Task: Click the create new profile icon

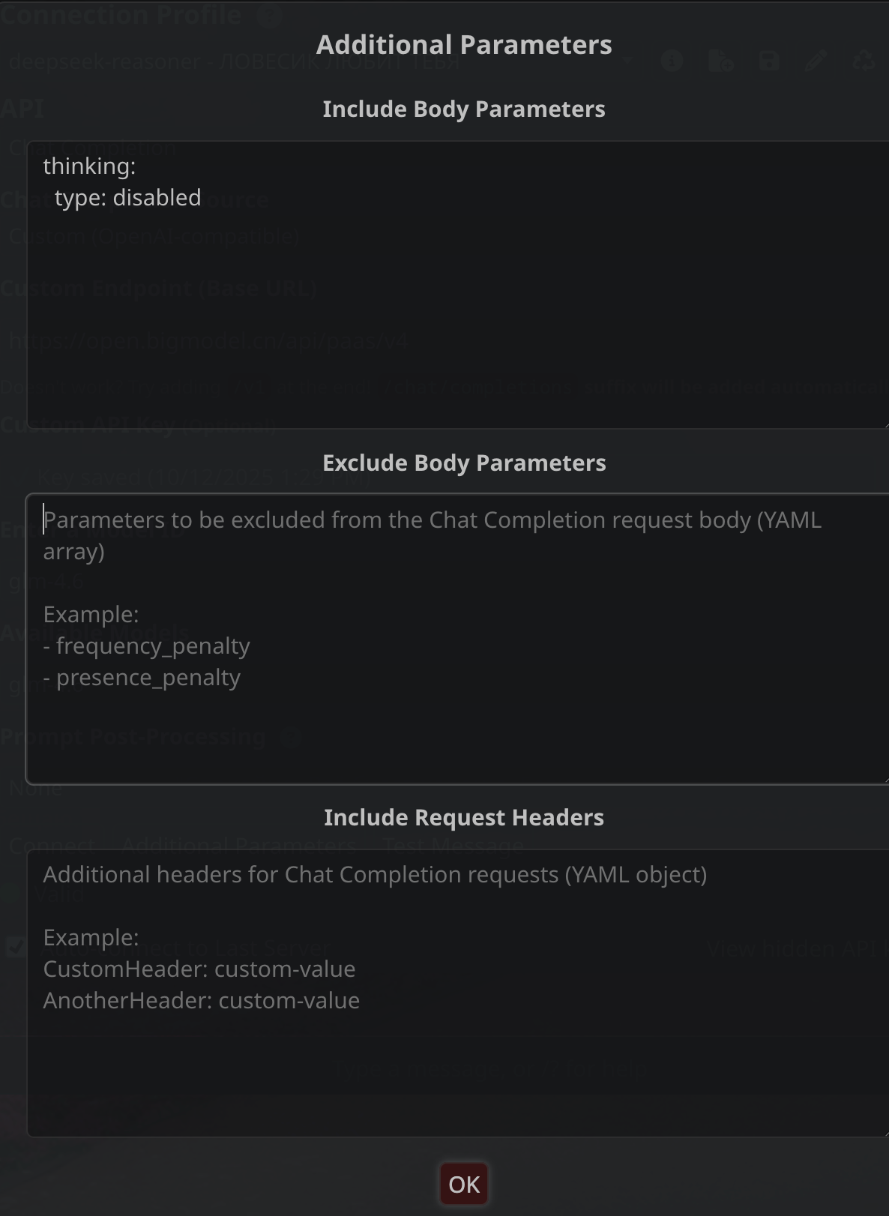Action: tap(720, 61)
